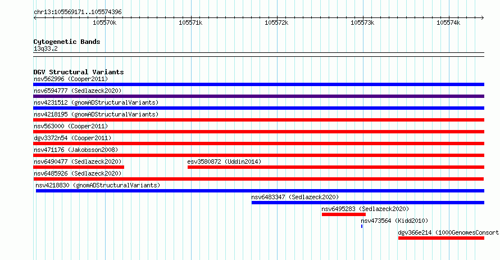Click the Cytogenetic Bands track title

tap(67, 42)
